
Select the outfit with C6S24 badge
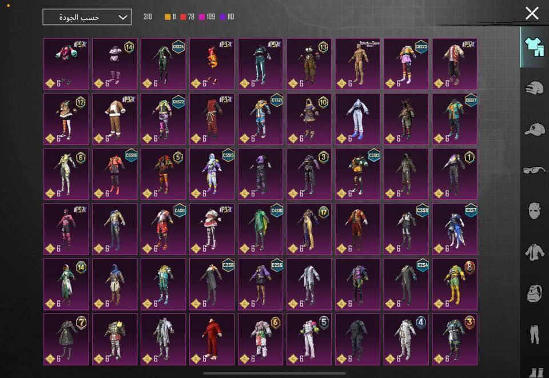[x=163, y=64]
